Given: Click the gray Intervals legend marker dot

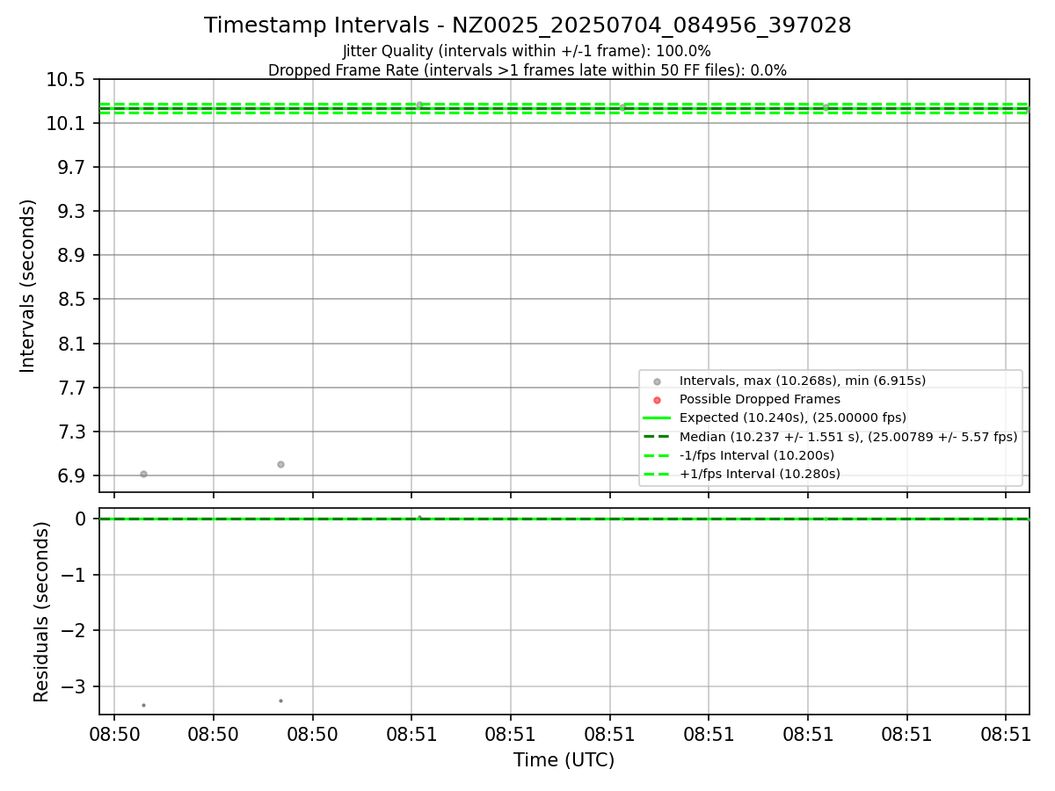Looking at the screenshot, I should point(657,381).
